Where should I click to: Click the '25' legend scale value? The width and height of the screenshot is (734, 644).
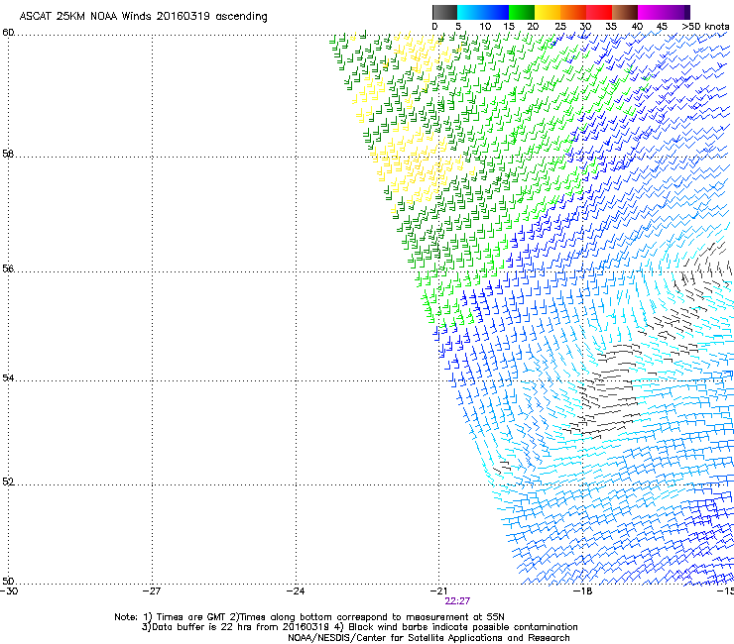[560, 27]
